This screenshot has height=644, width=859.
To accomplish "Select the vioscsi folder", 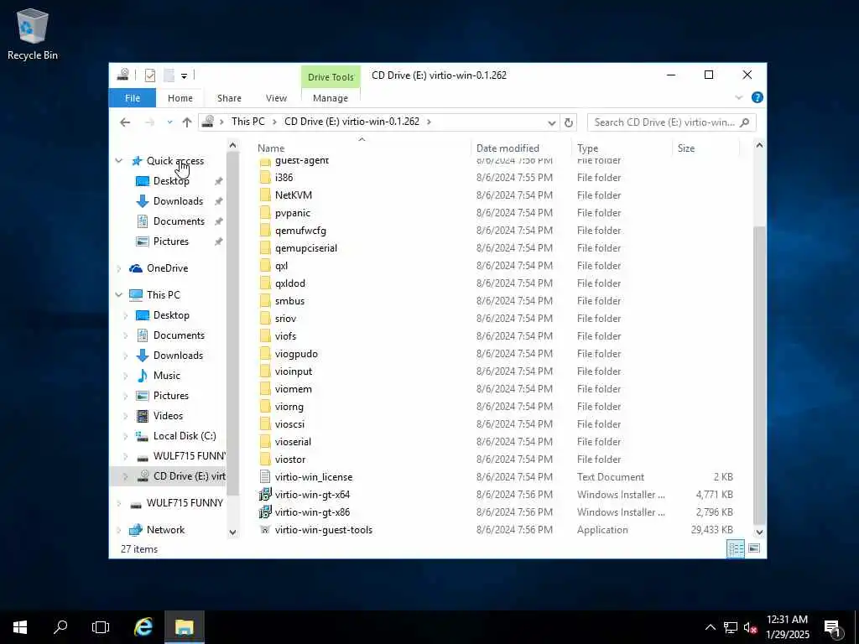I will pos(289,423).
